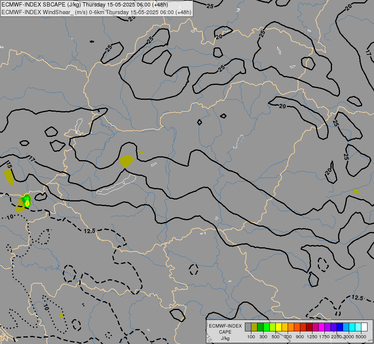Click the legend value '2250'
Viewport: 374px width, 344px height.
coord(337,337)
